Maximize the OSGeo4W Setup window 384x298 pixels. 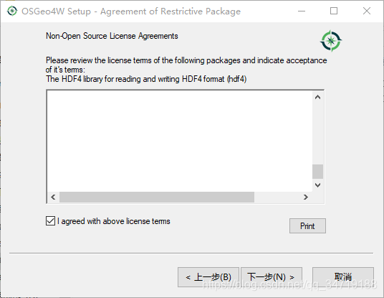tap(334, 11)
